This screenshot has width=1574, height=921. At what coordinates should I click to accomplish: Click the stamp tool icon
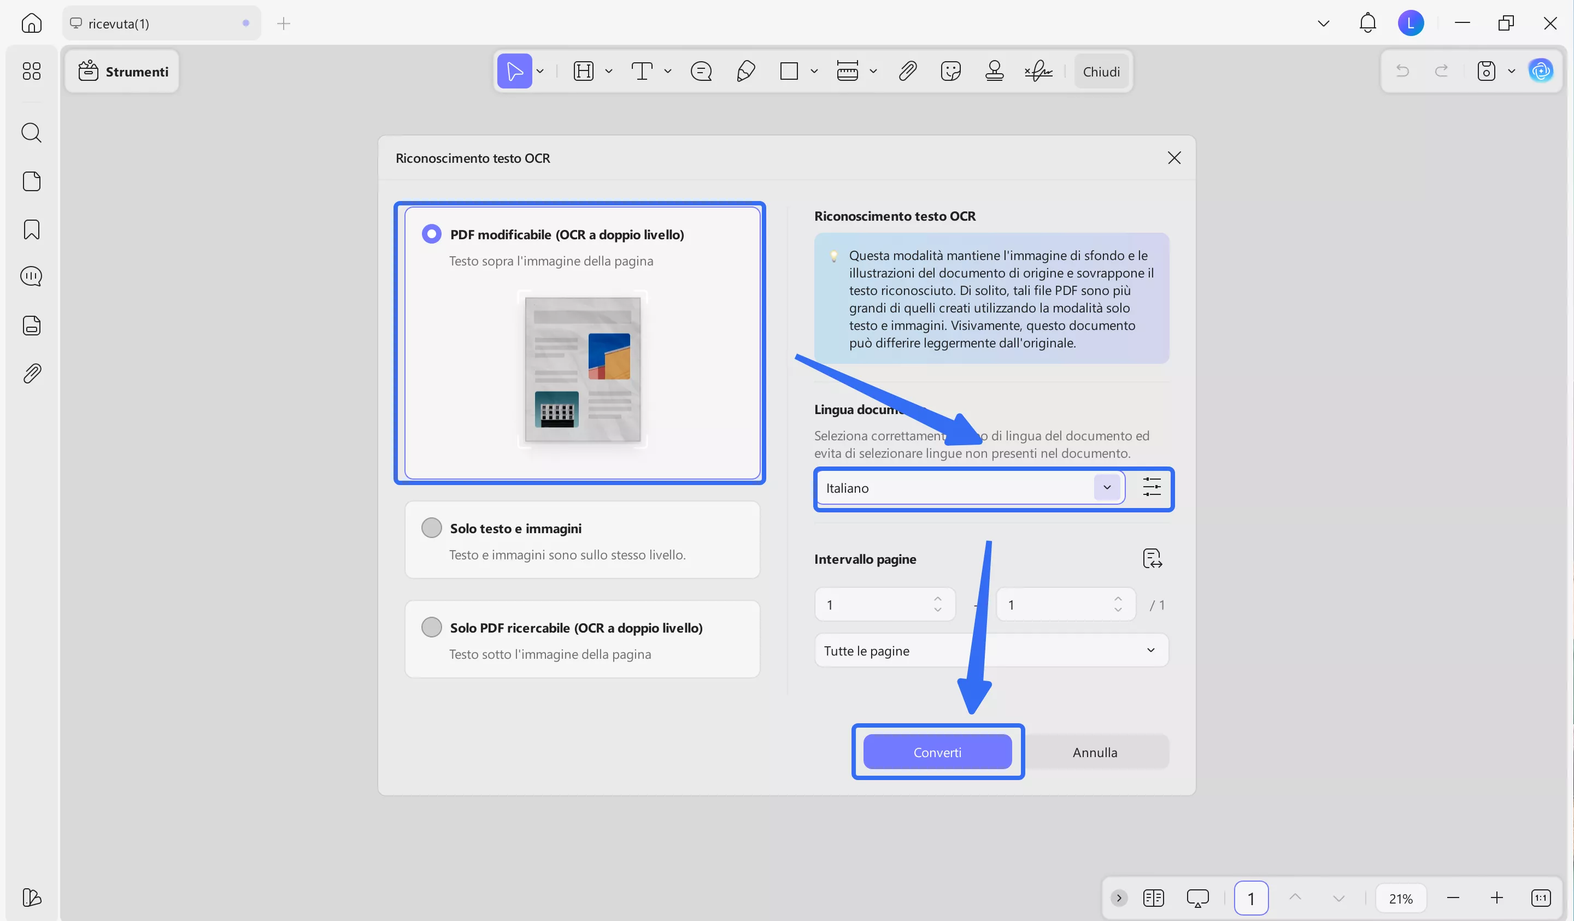click(994, 71)
